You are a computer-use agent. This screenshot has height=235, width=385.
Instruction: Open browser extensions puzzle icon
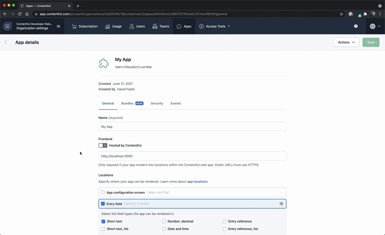[x=365, y=14]
